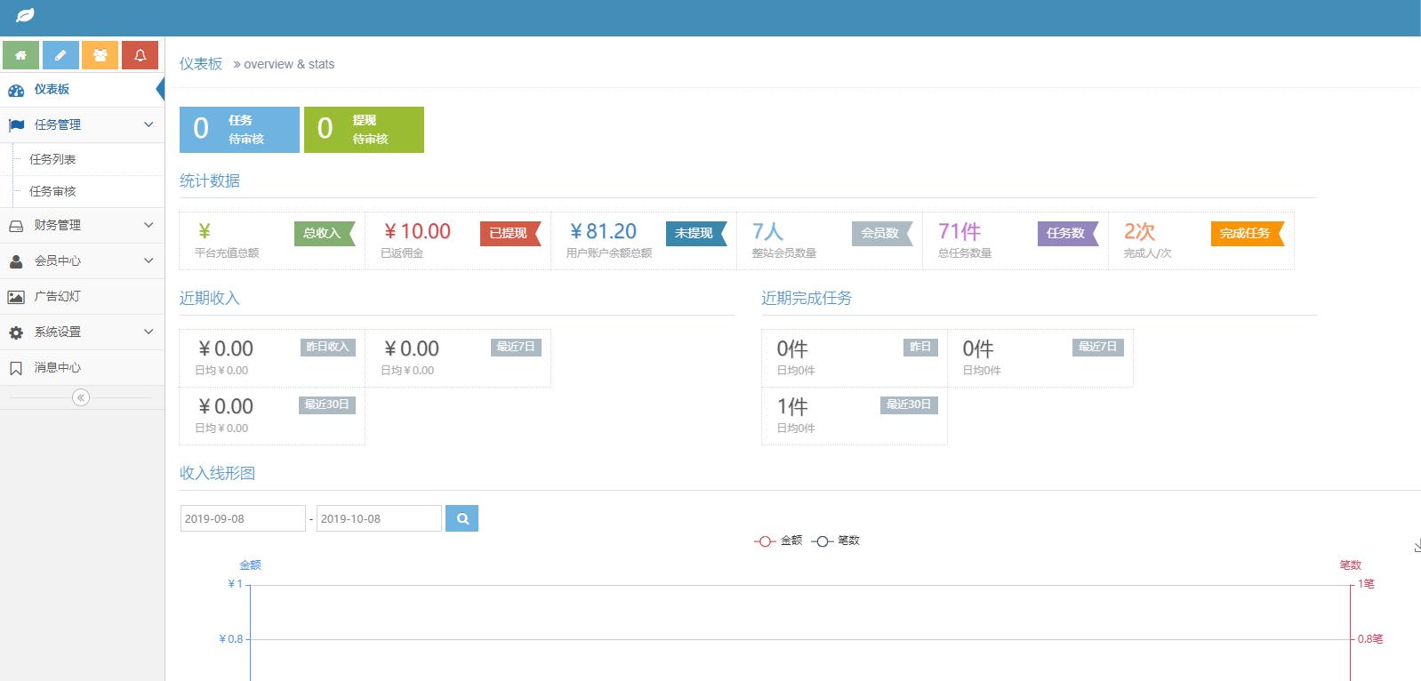Open the 消息中心 menu item
Screen dimensions: 1421x681
point(57,367)
